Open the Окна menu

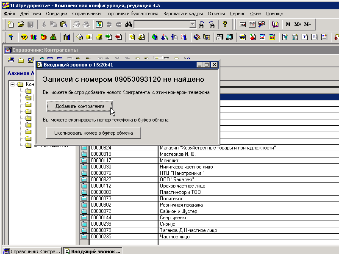point(256,14)
